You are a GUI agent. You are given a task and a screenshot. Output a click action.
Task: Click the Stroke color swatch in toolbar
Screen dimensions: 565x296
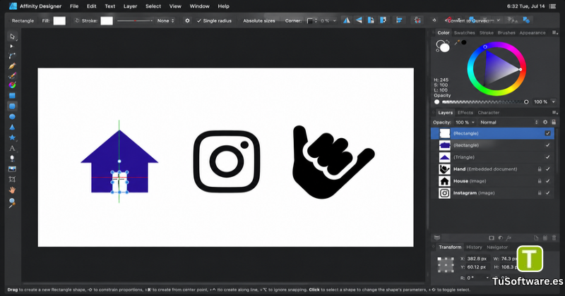click(107, 21)
